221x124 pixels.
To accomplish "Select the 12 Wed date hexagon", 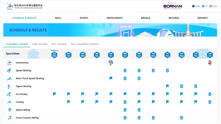I will pyautogui.click(x=181, y=55).
